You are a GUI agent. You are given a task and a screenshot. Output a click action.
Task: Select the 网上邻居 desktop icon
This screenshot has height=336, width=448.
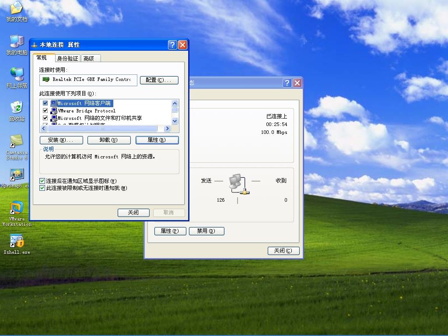[17, 78]
